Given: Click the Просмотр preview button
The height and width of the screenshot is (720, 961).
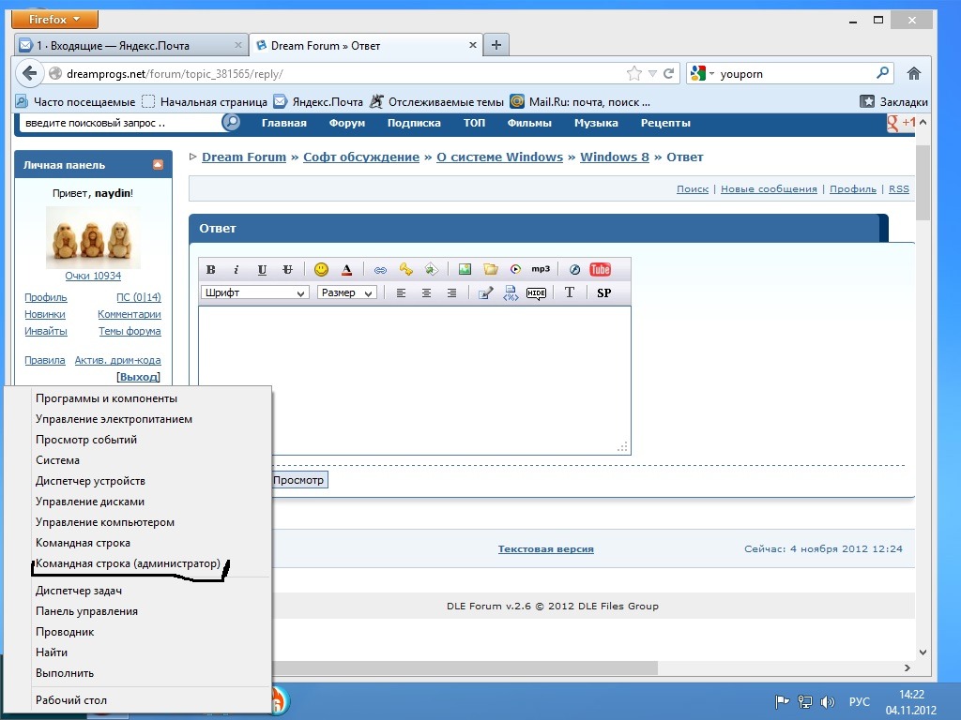Looking at the screenshot, I should [x=298, y=480].
